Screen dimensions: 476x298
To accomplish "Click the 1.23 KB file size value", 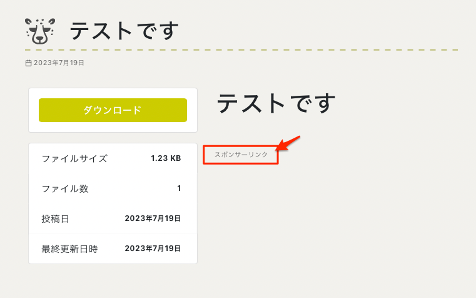I will click(x=166, y=158).
